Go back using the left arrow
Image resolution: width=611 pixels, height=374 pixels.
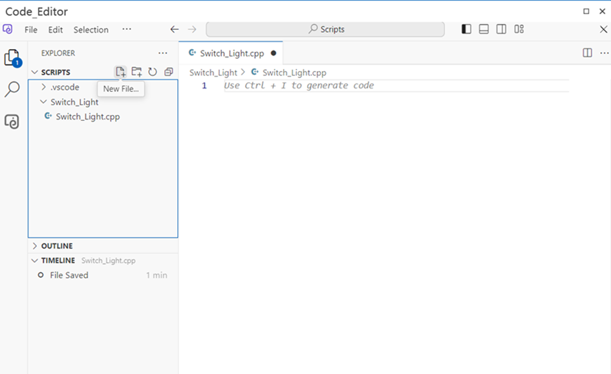tap(174, 29)
